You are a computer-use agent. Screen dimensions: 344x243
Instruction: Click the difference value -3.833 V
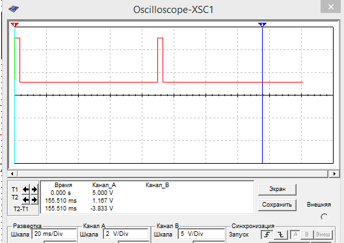tap(102, 209)
